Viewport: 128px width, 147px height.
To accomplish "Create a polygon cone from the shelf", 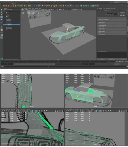I will 11,6.
